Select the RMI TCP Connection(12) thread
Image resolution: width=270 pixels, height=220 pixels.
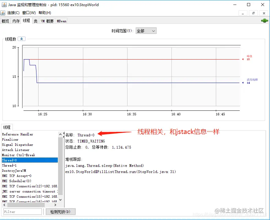[x=30, y=186]
